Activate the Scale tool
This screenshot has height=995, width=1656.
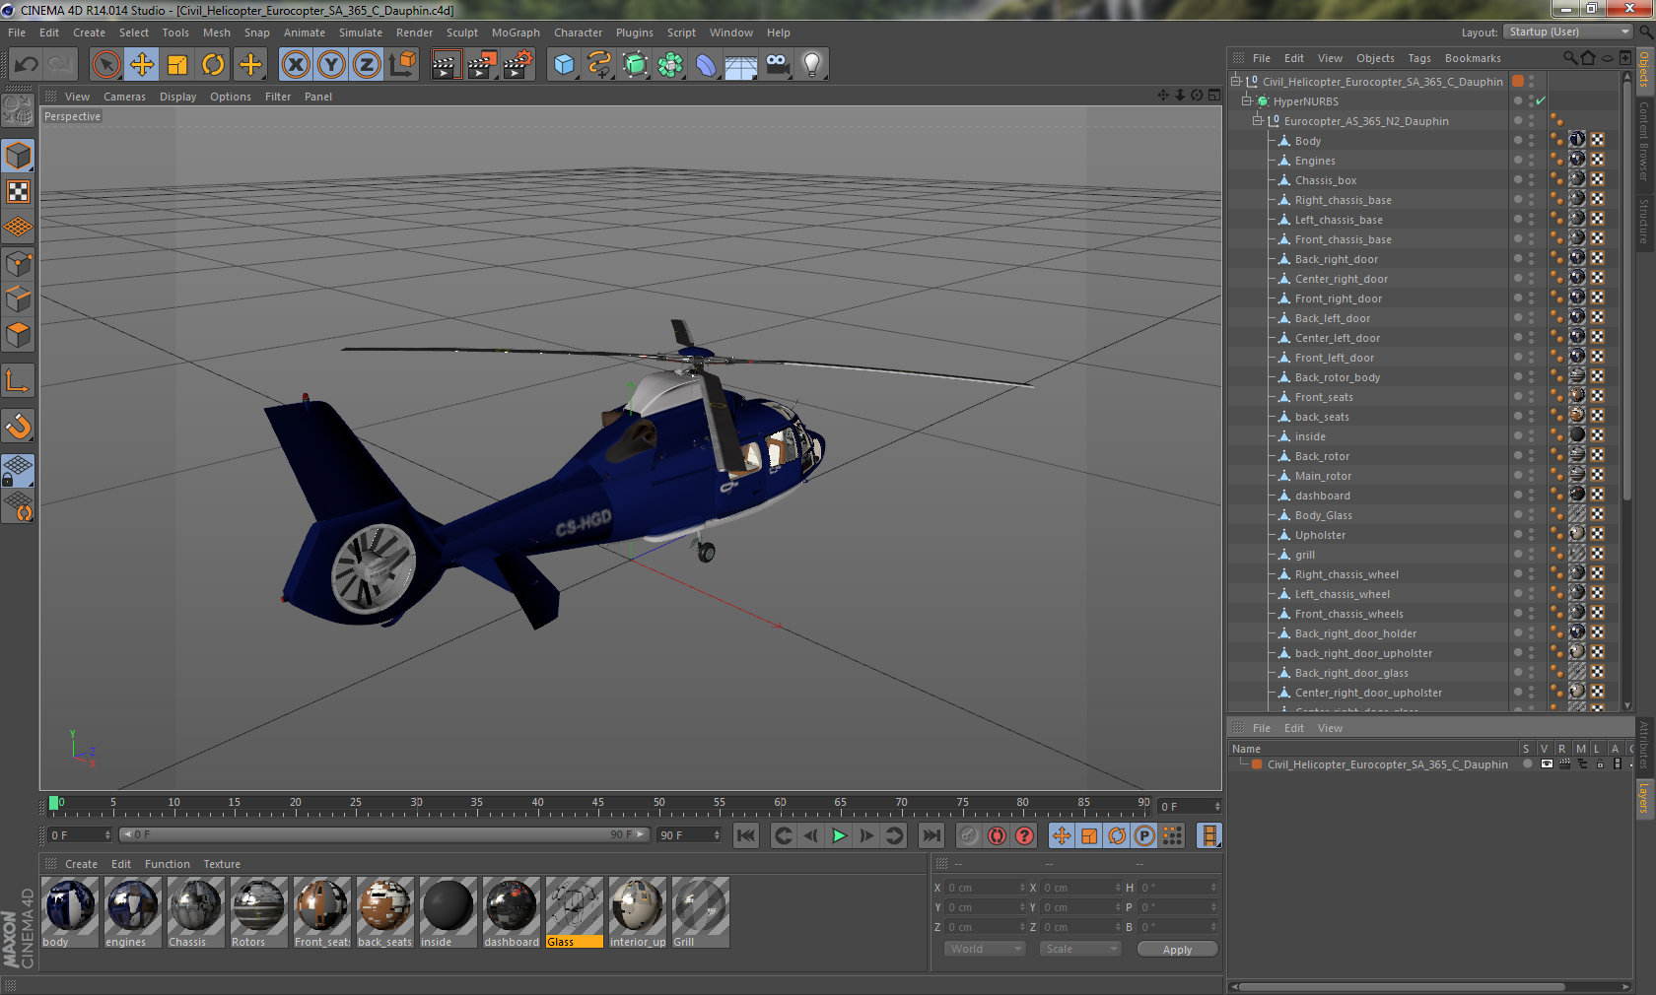click(177, 65)
